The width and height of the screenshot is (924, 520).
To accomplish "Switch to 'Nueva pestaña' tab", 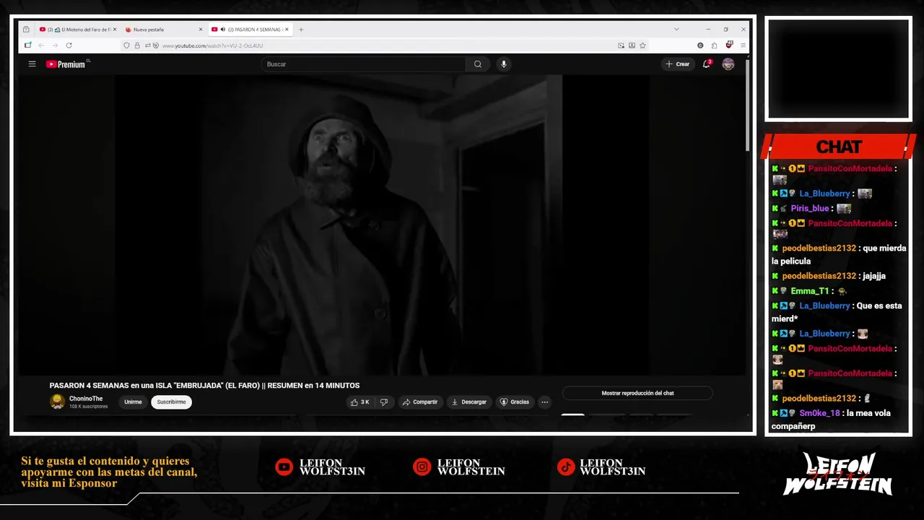I will 163,30.
